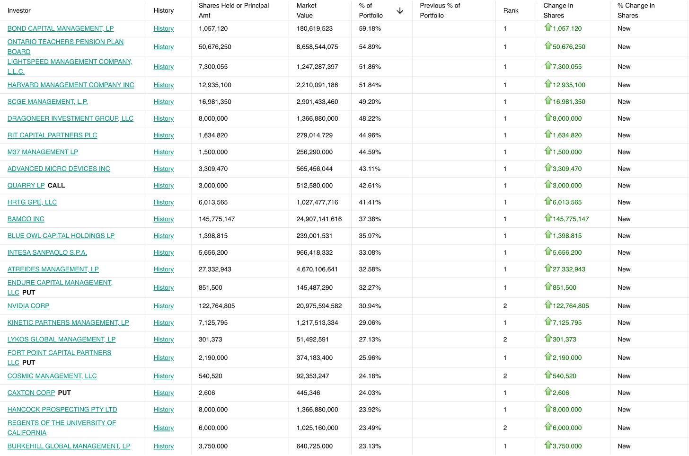Open the M37 MANAGEMENT LP link
The width and height of the screenshot is (689, 456).
(43, 152)
